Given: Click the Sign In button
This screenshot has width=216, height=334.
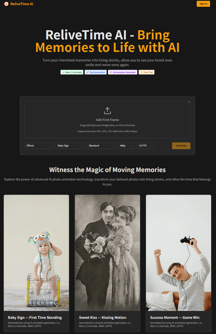Looking at the screenshot, I should 203,4.
